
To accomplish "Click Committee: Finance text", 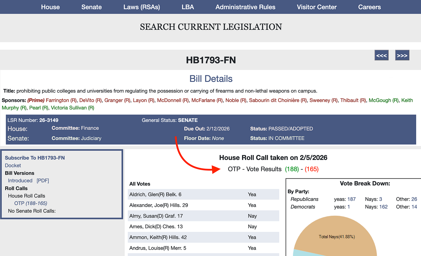I will click(75, 128).
